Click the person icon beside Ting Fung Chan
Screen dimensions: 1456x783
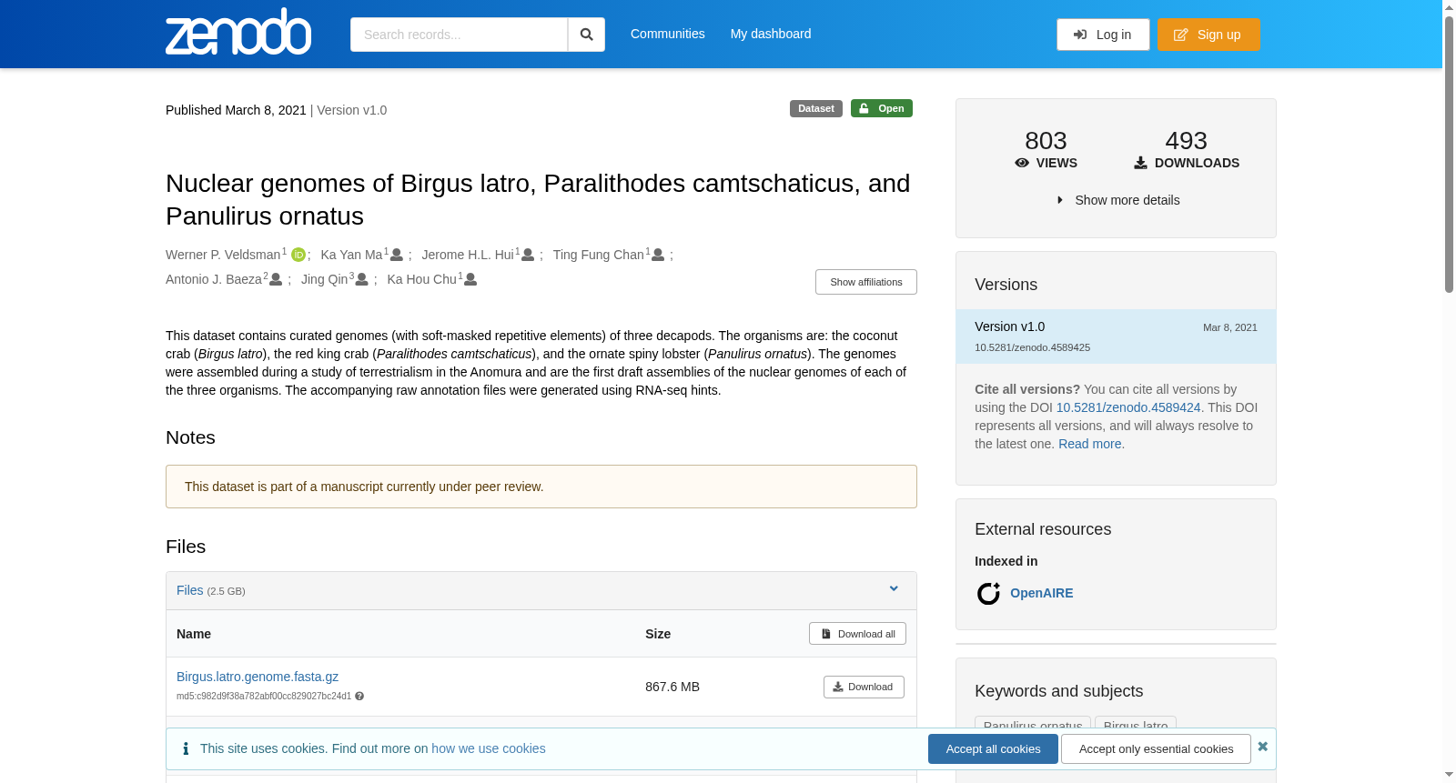(658, 255)
